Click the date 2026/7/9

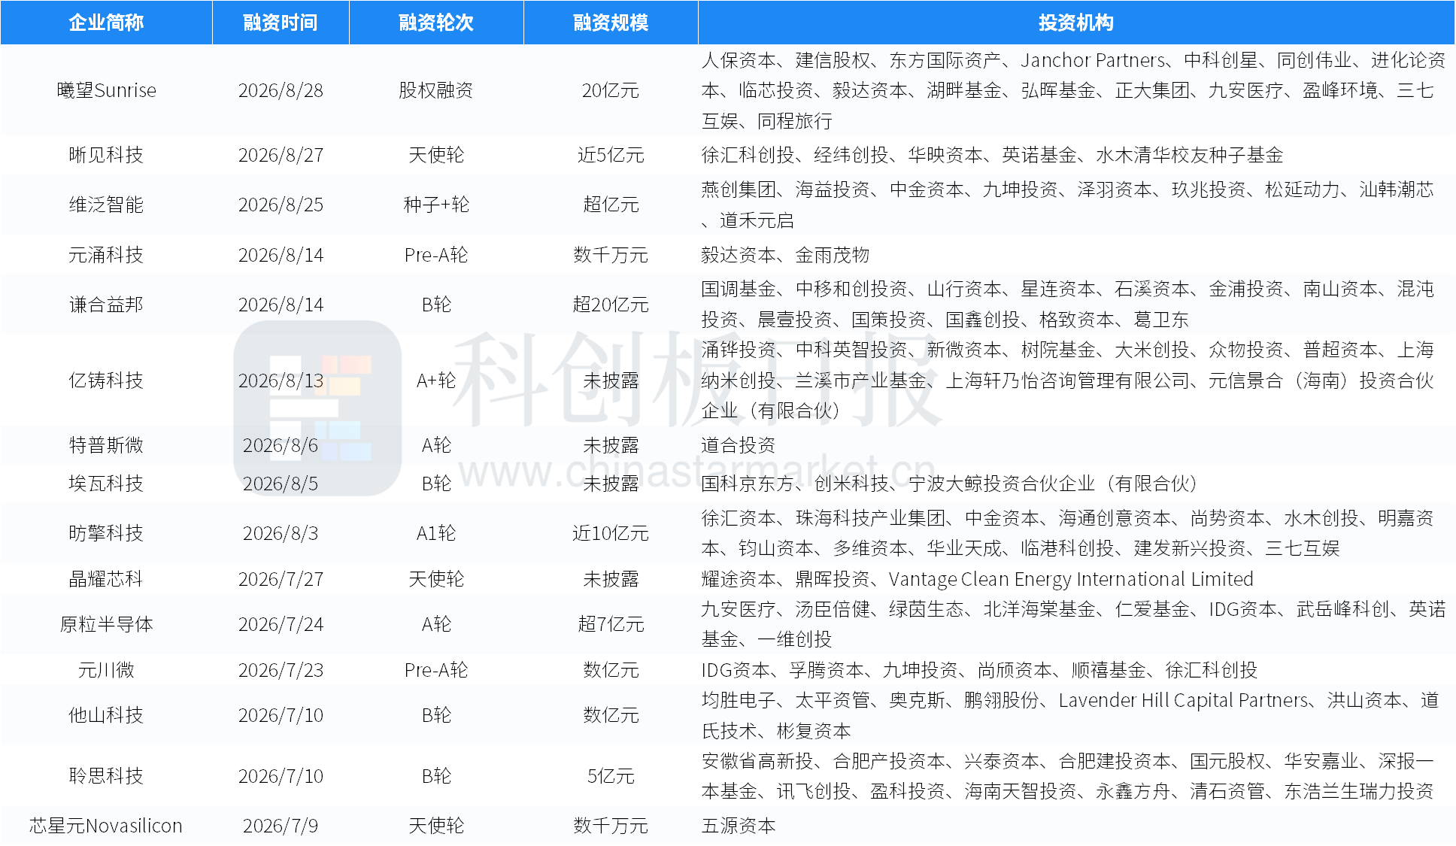281,826
